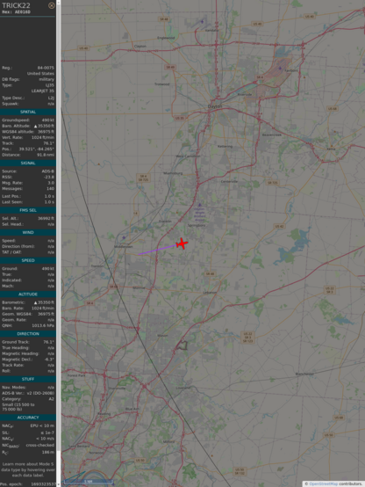Click the sidebar scrollbar down arrow
Viewport: 365px width, 487px height.
point(59,484)
